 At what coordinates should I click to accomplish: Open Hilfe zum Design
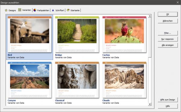[168, 100]
